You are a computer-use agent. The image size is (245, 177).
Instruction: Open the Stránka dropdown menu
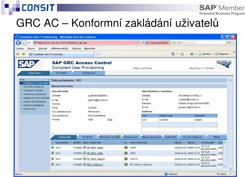[206, 54]
